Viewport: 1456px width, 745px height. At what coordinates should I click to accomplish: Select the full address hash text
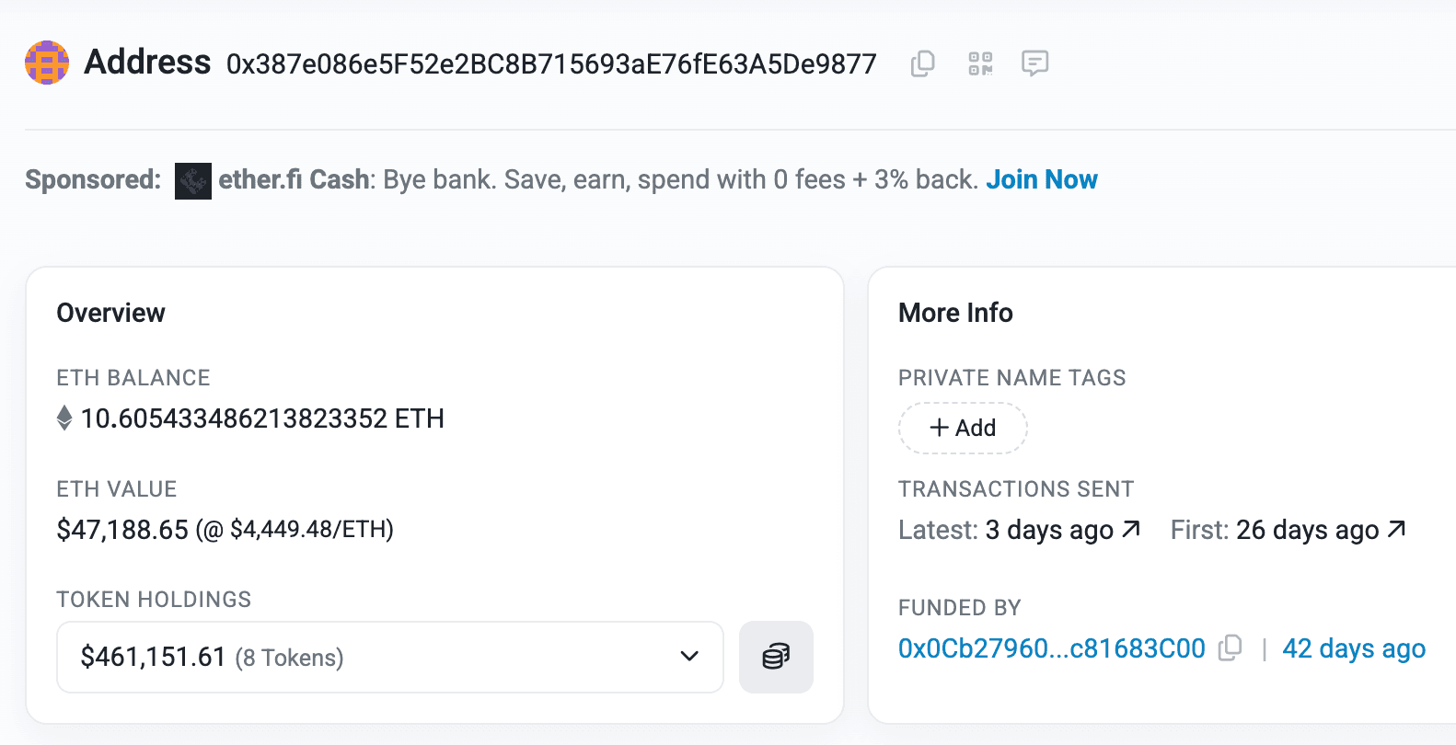(551, 63)
